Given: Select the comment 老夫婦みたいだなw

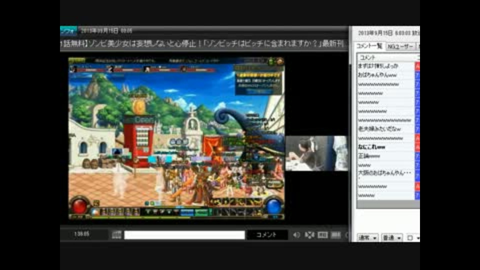Looking at the screenshot, I should [x=385, y=129].
